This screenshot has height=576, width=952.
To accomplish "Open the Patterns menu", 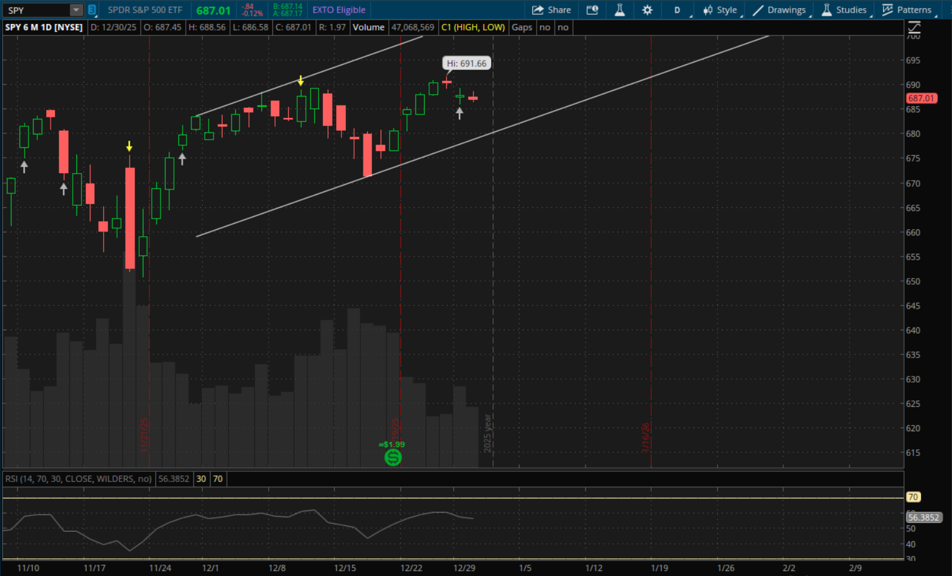I will tap(907, 10).
